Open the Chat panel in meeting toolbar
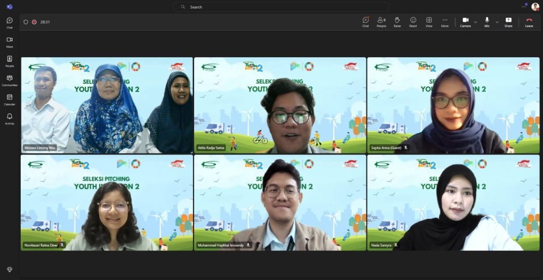Screen dimensions: 543x280 point(365,22)
